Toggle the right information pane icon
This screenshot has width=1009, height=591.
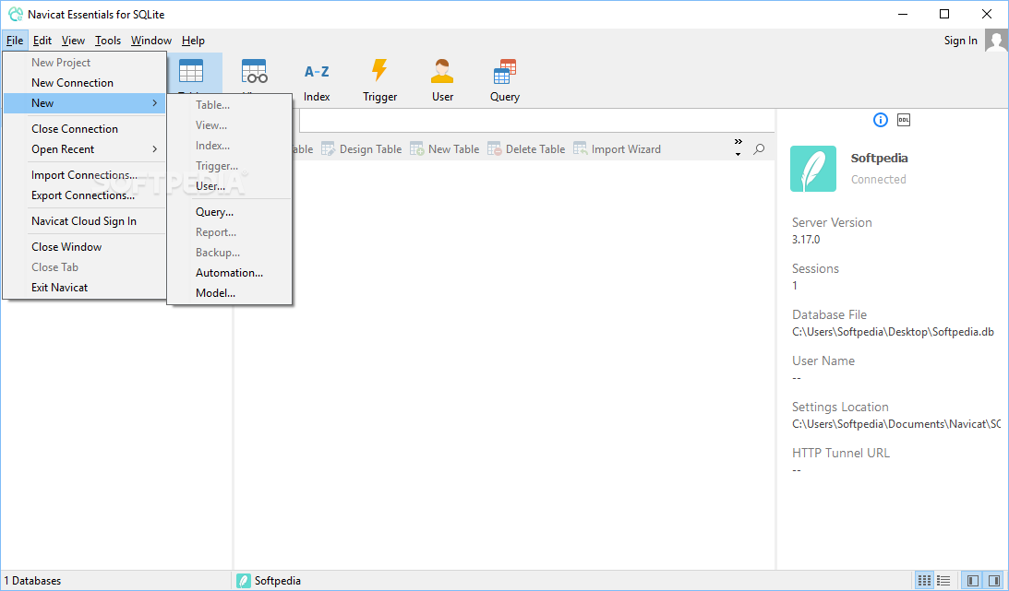tap(993, 581)
